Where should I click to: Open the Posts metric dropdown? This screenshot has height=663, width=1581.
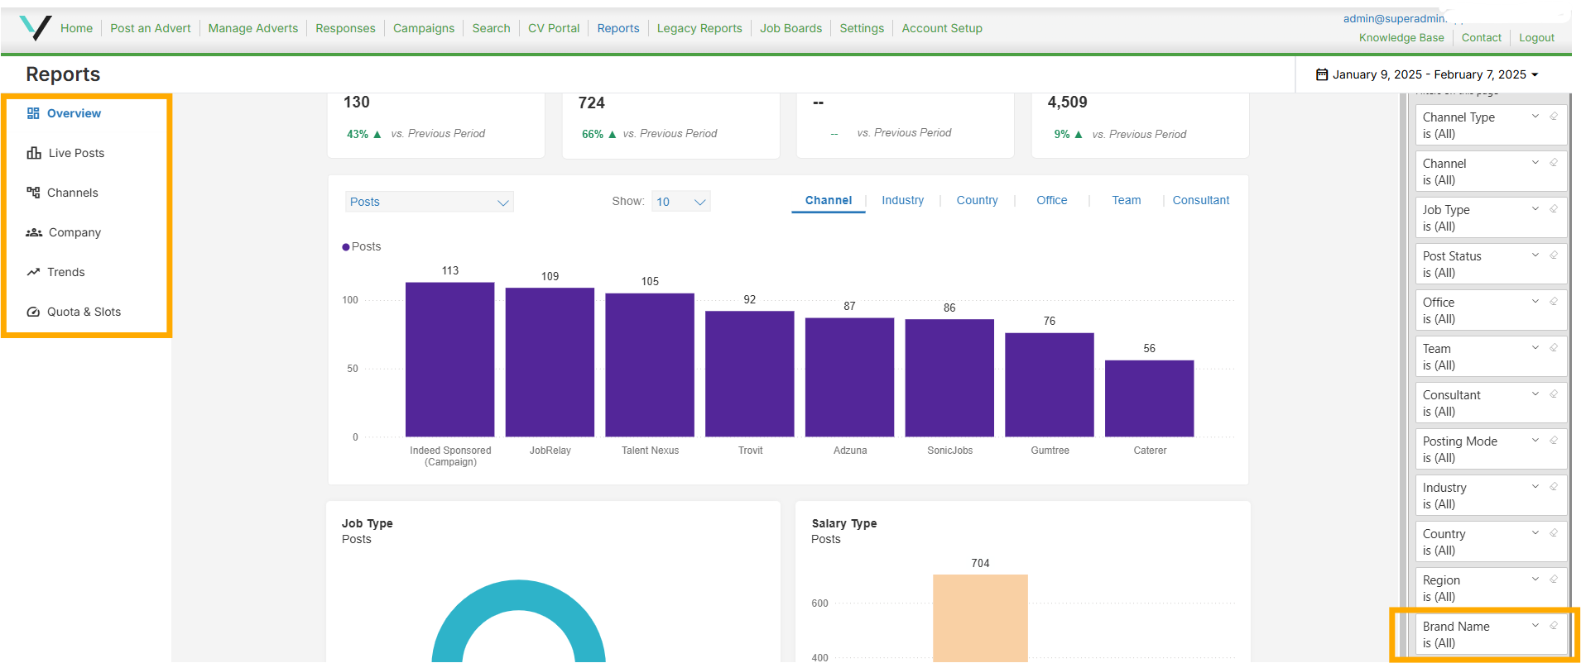click(430, 202)
